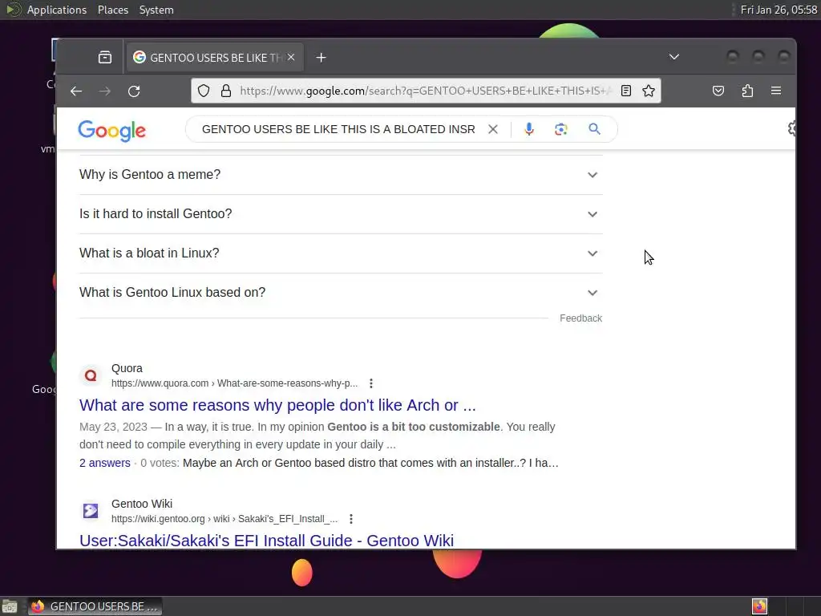The height and width of the screenshot is (616, 821).
Task: Open the three-dot menu for Quora result
Action: click(x=370, y=383)
